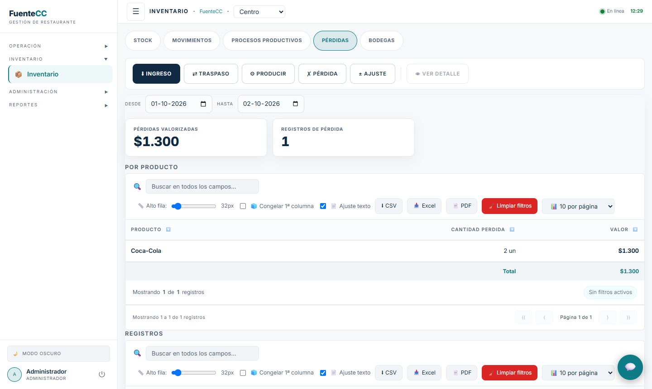652x389 pixels.
Task: Go to next page of Por Producto
Action: [608, 317]
